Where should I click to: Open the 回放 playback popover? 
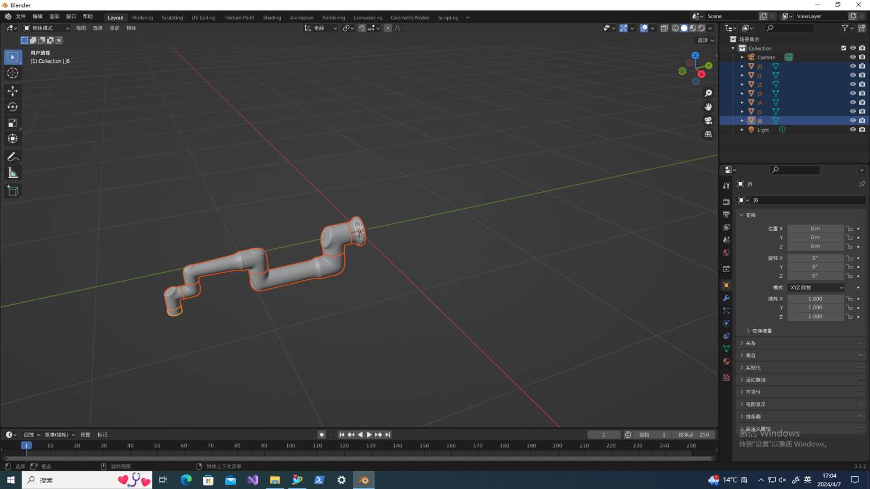tap(31, 435)
